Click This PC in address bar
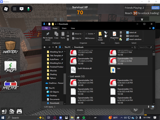The width and height of the screenshot is (160, 120). pos(68,47)
